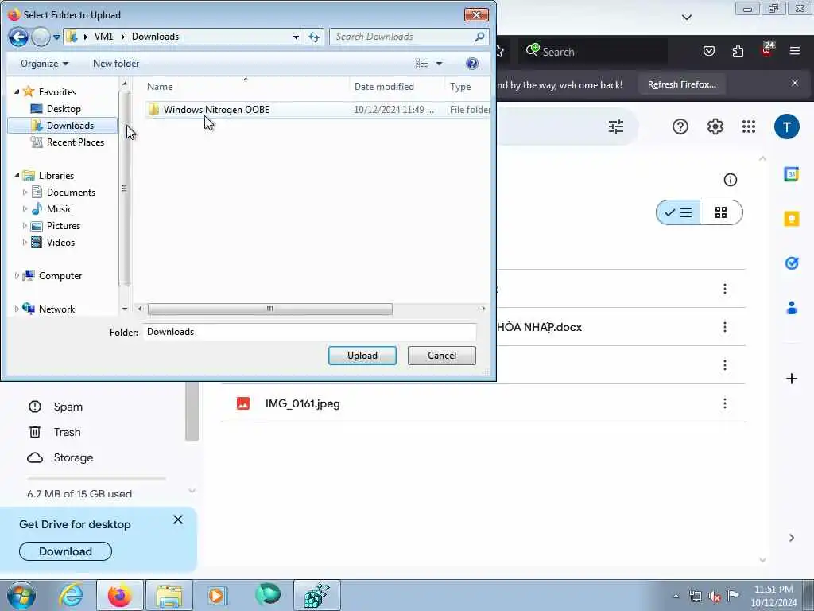This screenshot has height=611, width=814.
Task: Expand the Computer node
Action: pos(17,276)
